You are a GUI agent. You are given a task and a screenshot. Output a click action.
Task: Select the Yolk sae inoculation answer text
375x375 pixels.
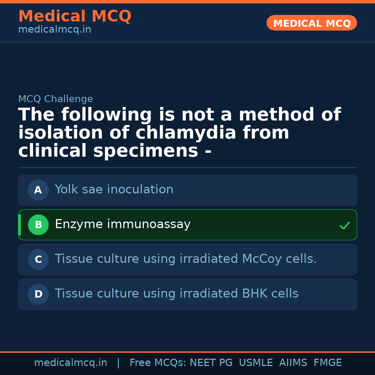point(114,190)
